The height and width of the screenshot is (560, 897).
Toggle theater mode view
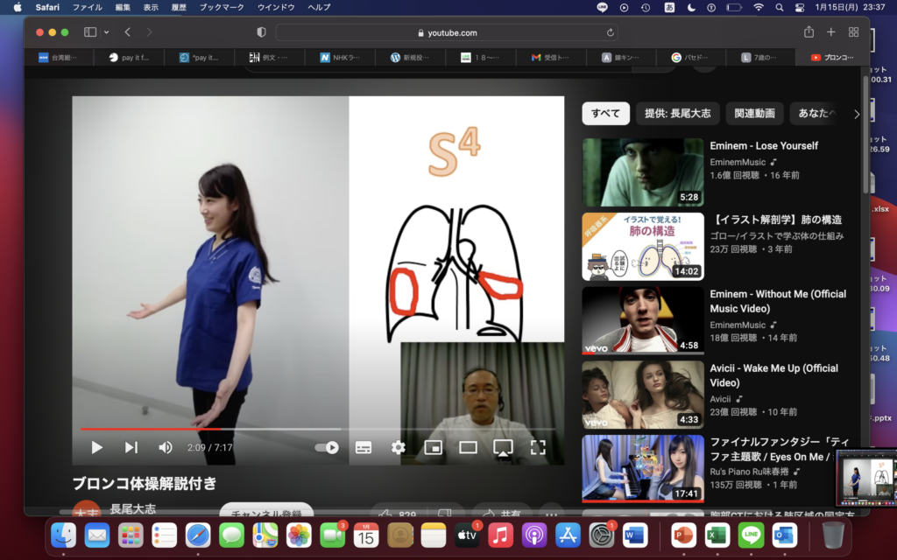(468, 447)
